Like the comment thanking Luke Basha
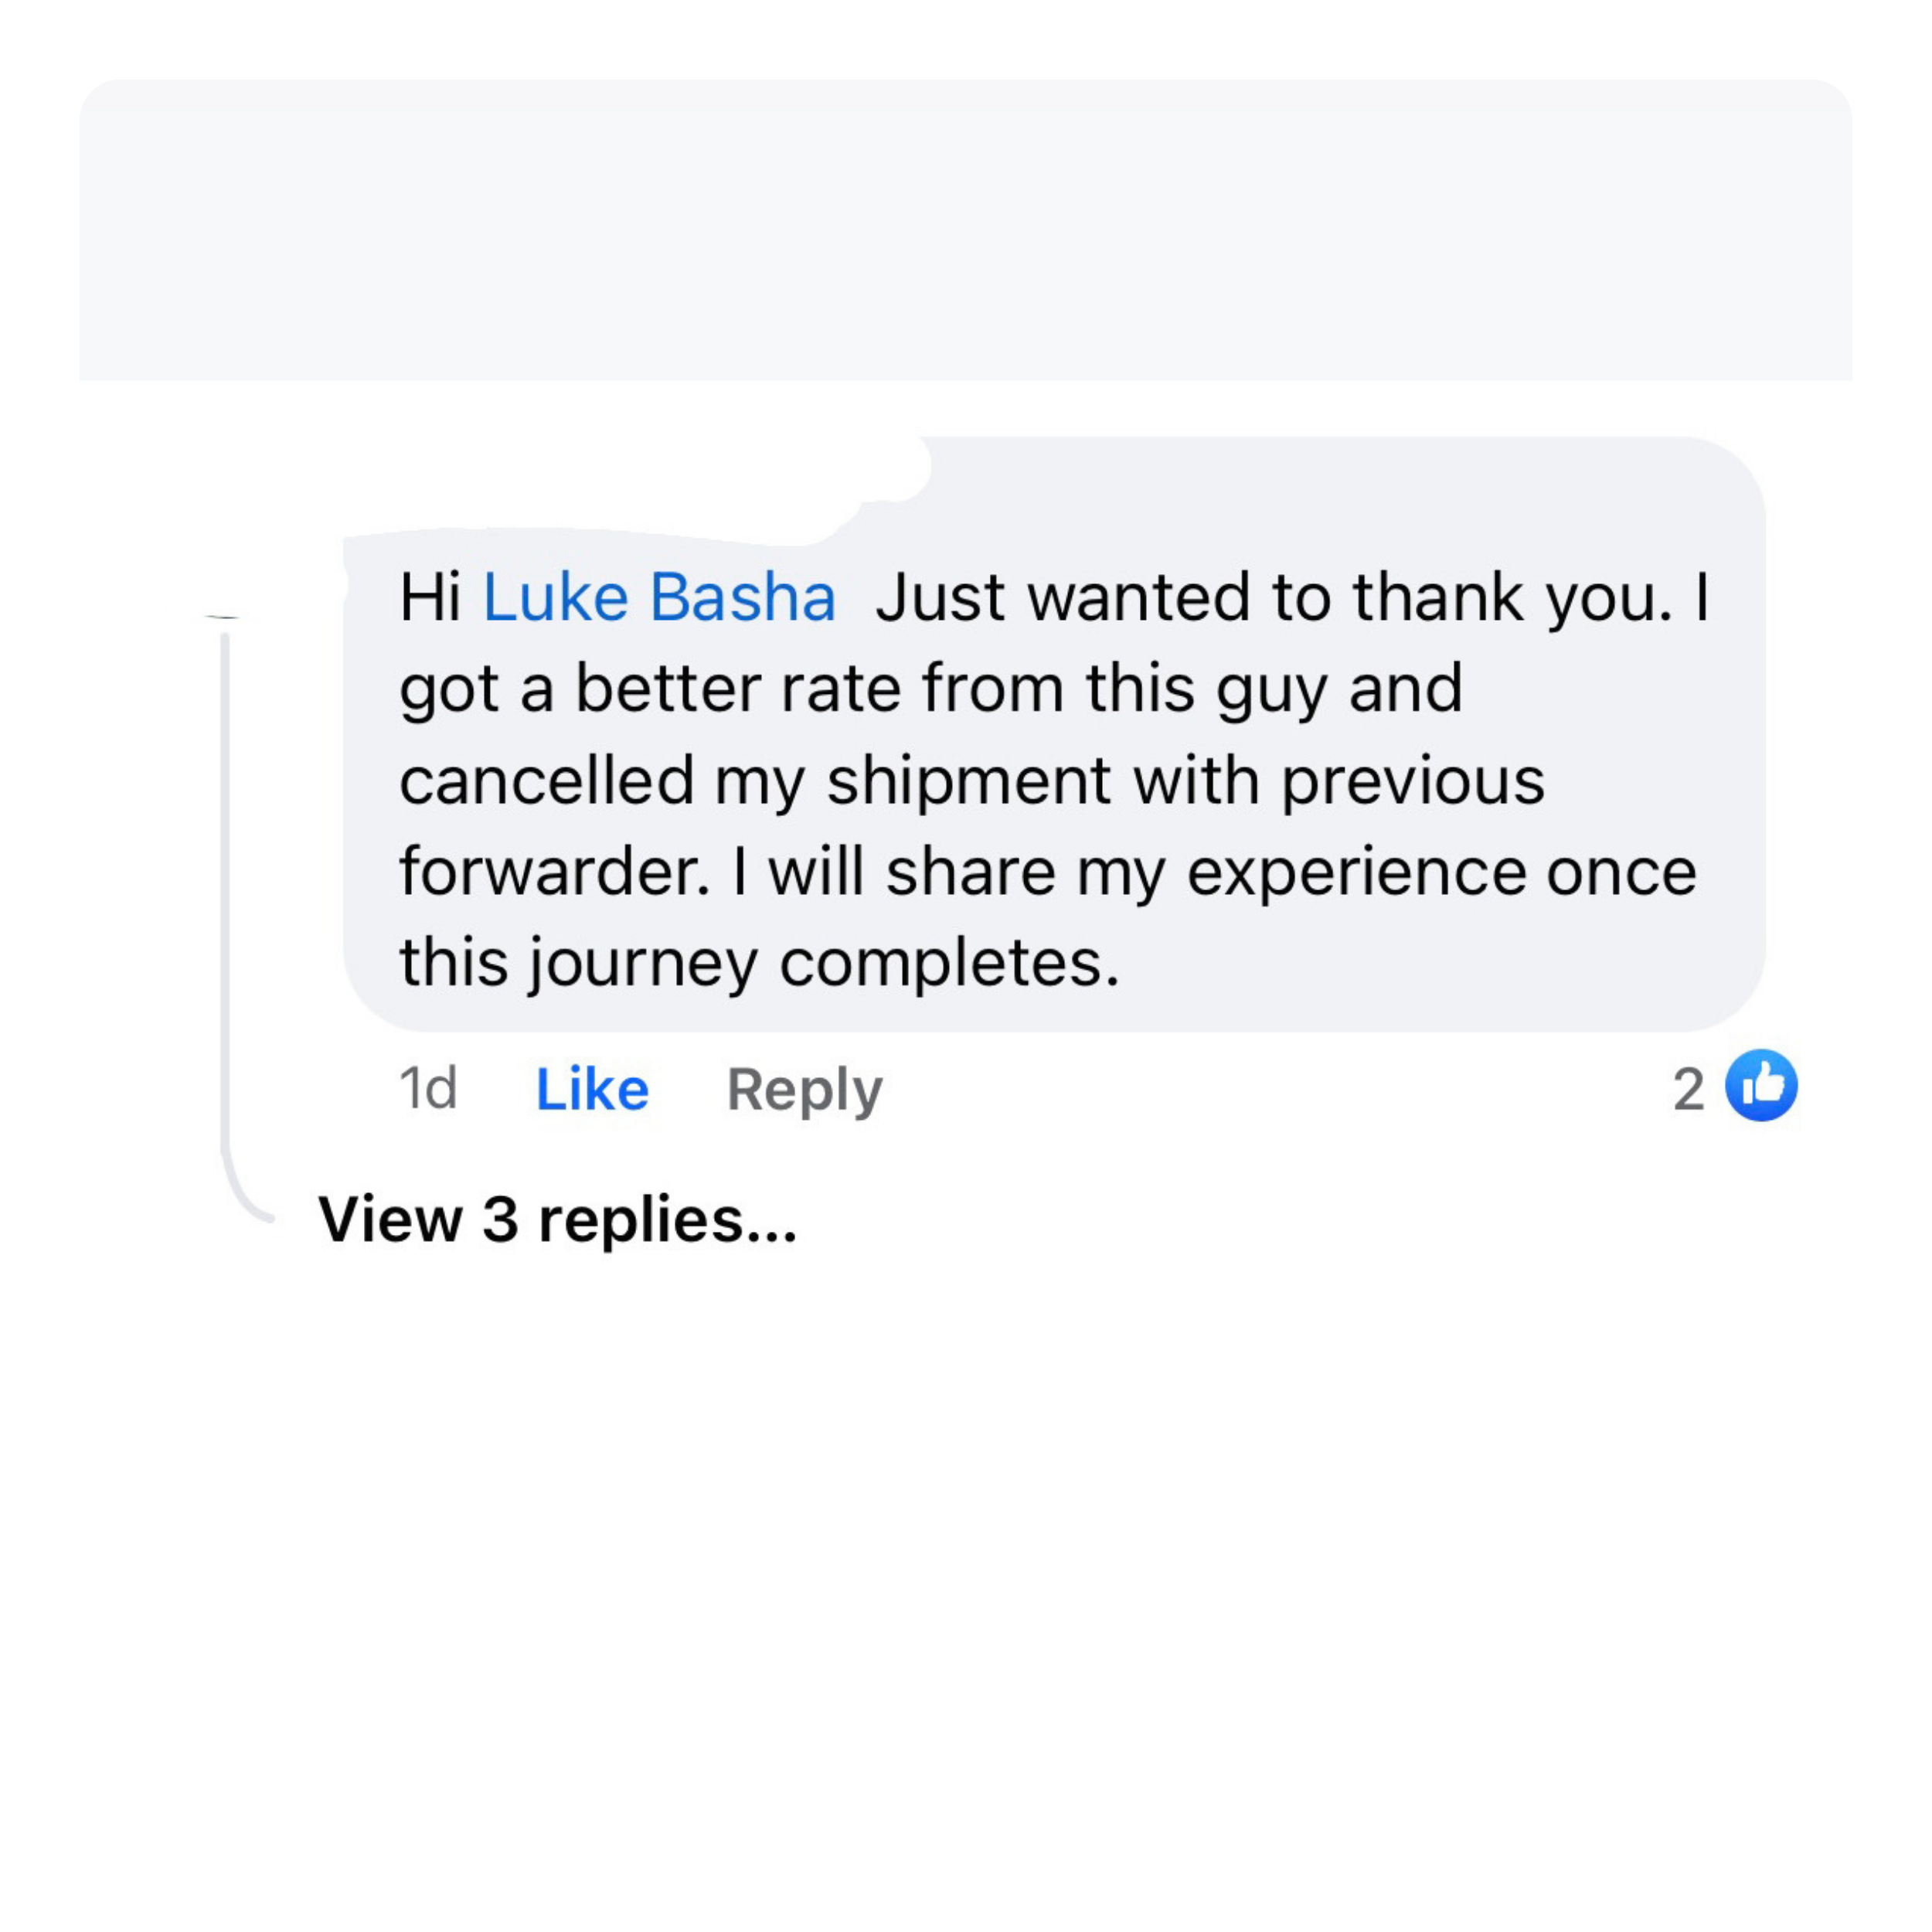1932x1932 pixels. [x=592, y=1089]
